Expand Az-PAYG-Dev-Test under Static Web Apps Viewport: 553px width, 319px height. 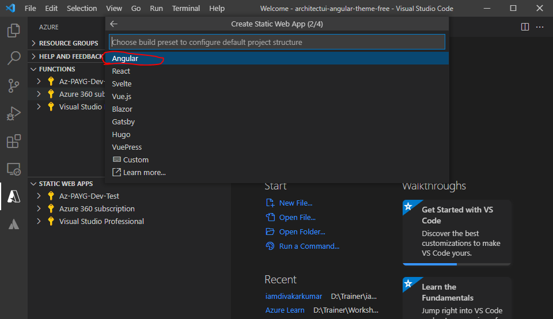(x=39, y=196)
